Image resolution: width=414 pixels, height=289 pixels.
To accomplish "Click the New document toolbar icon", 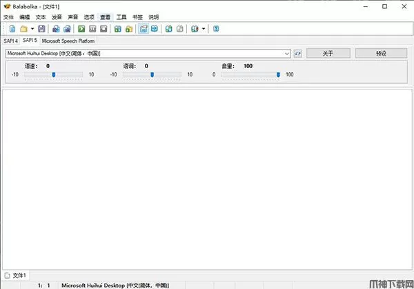I will (x=12, y=29).
